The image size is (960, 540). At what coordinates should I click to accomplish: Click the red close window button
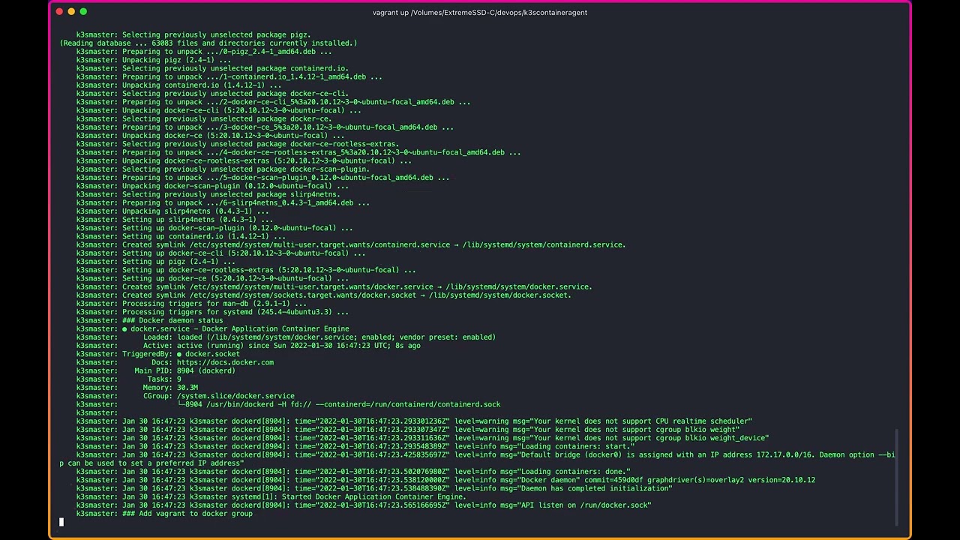(x=59, y=11)
